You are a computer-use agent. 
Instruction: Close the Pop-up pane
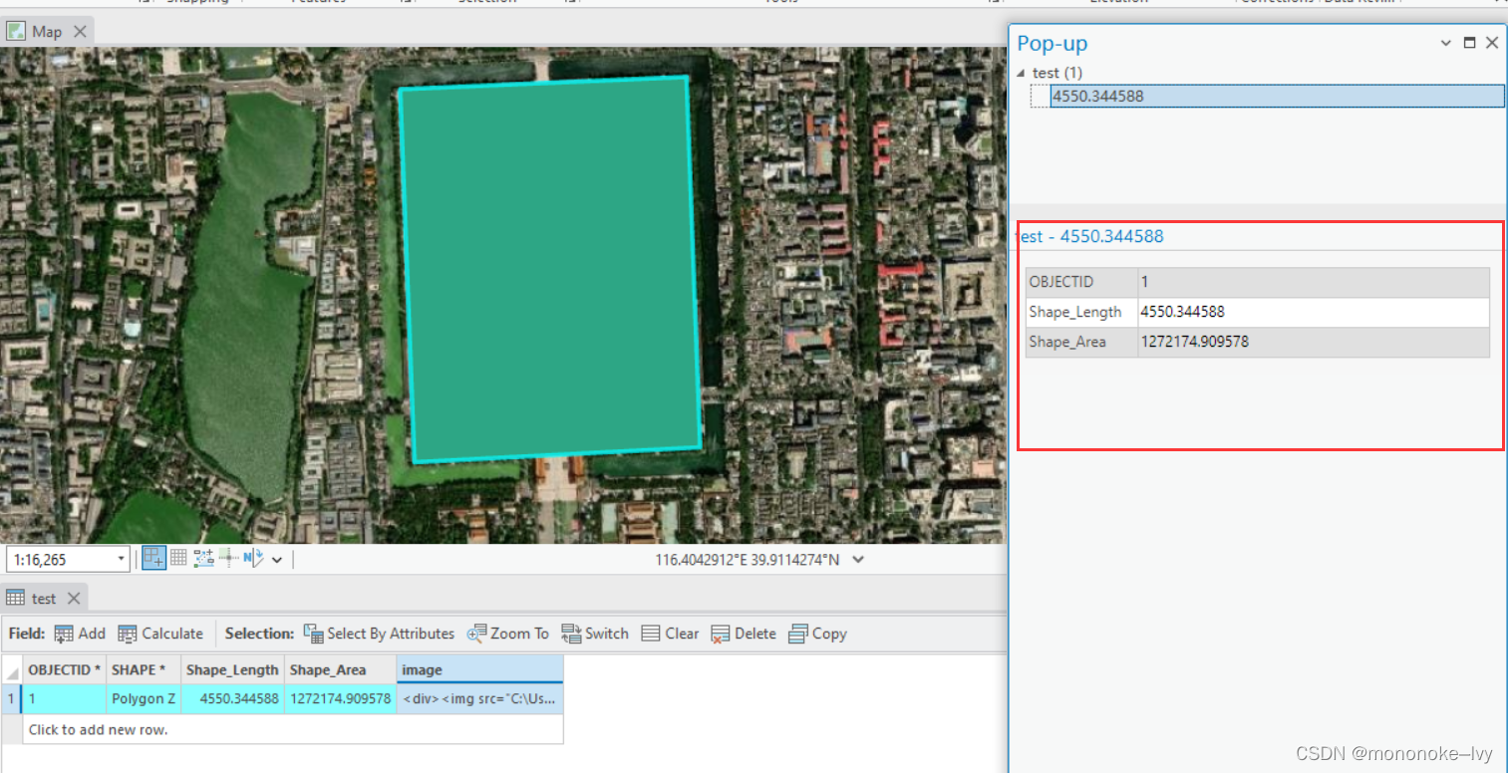click(x=1492, y=43)
